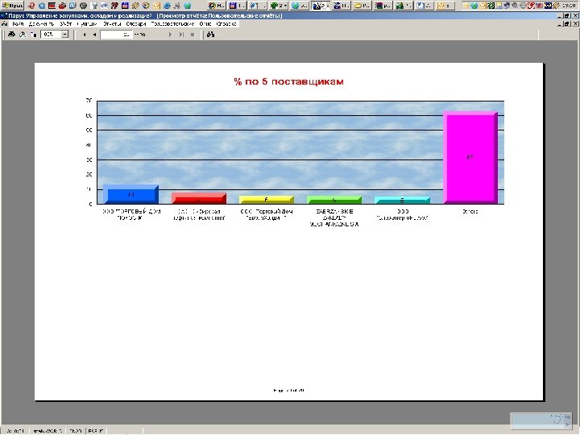Open the Функции menu
The width and height of the screenshot is (580, 435).
87,23
